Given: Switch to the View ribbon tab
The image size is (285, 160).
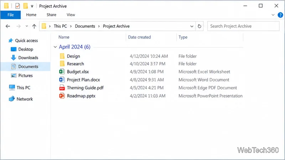Looking at the screenshot, I should tap(71, 15).
